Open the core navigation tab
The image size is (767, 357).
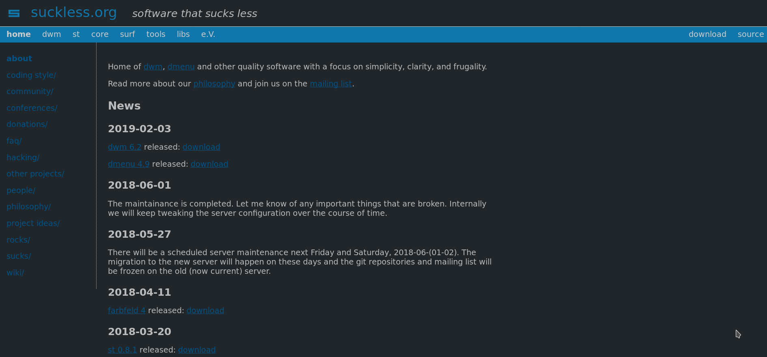(x=100, y=34)
